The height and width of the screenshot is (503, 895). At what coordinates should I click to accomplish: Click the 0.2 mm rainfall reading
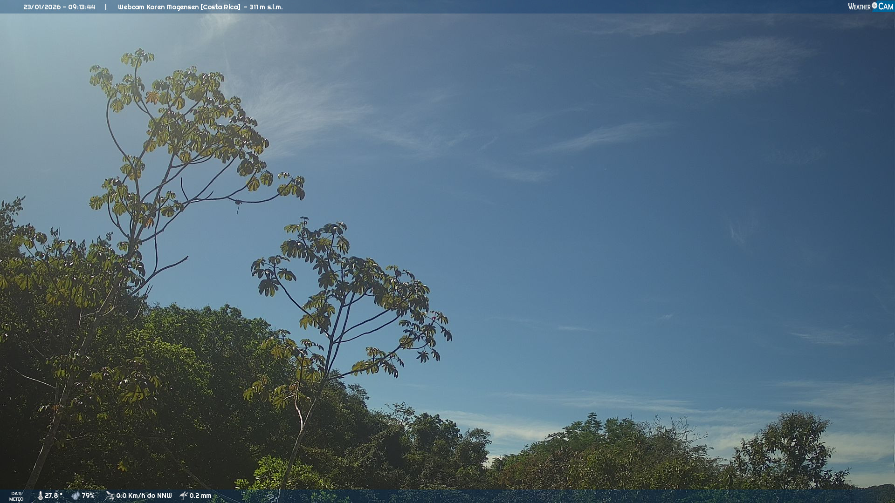coord(200,496)
